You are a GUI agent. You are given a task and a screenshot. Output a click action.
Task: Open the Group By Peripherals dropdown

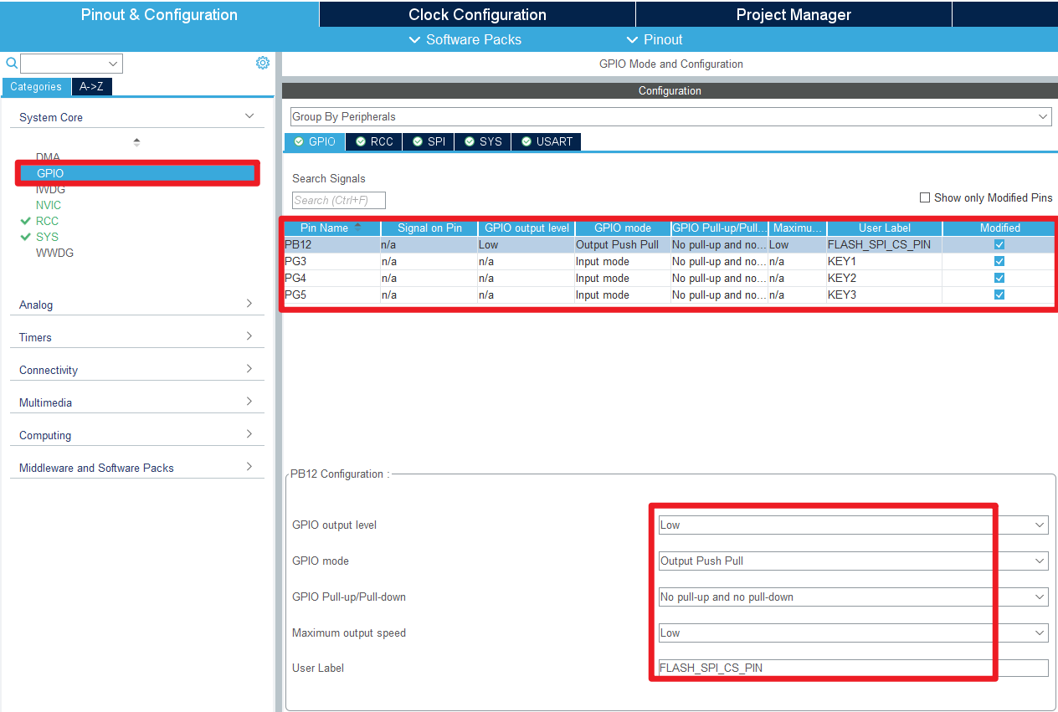click(x=1043, y=117)
